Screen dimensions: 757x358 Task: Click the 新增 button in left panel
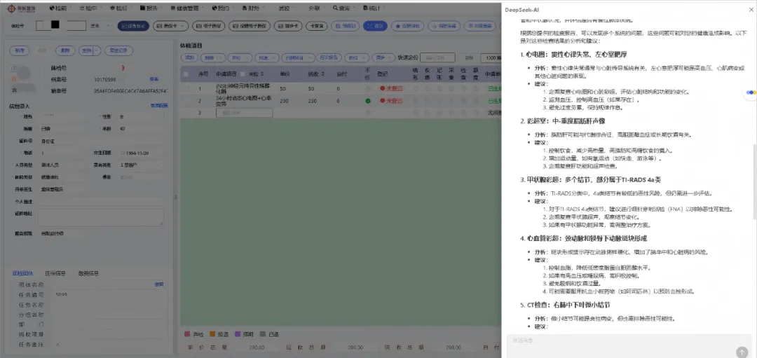[20, 50]
